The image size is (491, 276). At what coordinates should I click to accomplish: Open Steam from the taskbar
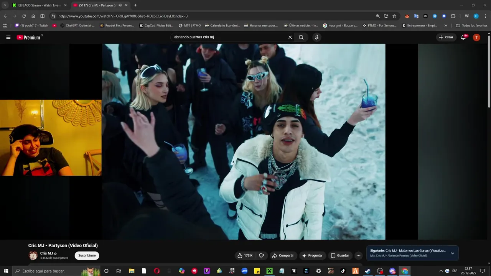pyautogui.click(x=367, y=271)
